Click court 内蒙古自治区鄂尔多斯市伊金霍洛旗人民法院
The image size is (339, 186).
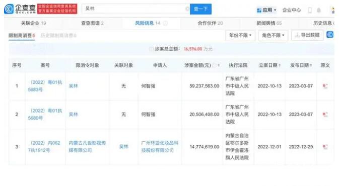click(x=237, y=146)
